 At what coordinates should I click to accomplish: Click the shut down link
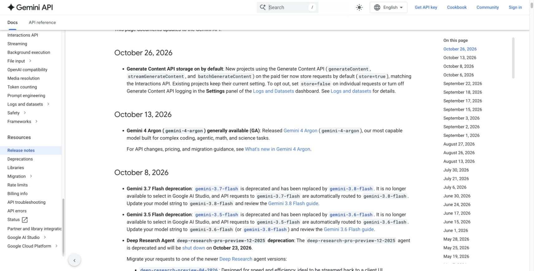click(194, 248)
